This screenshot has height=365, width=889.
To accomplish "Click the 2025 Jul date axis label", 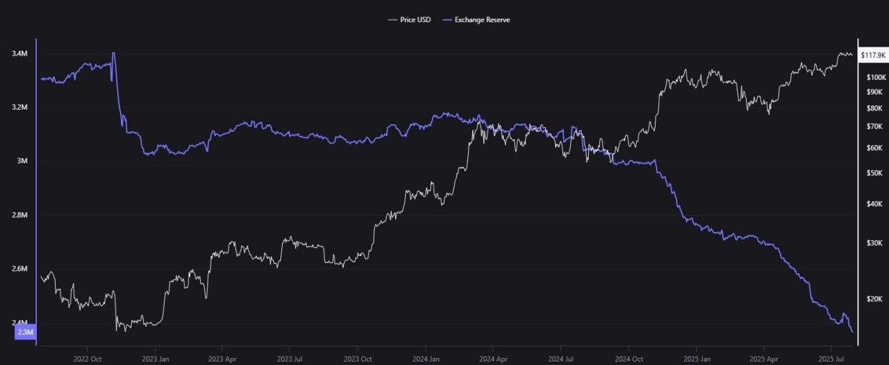I will (x=831, y=358).
